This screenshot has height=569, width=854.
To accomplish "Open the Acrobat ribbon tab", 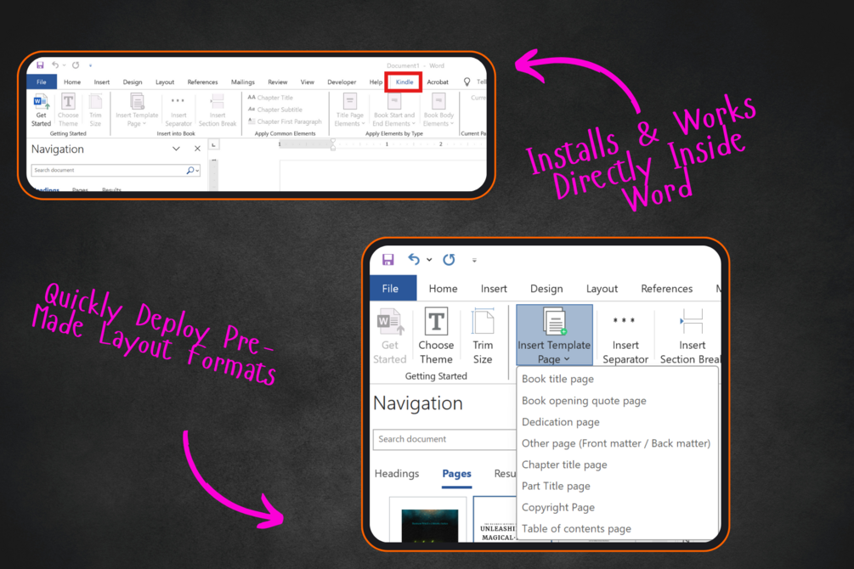I will [438, 82].
